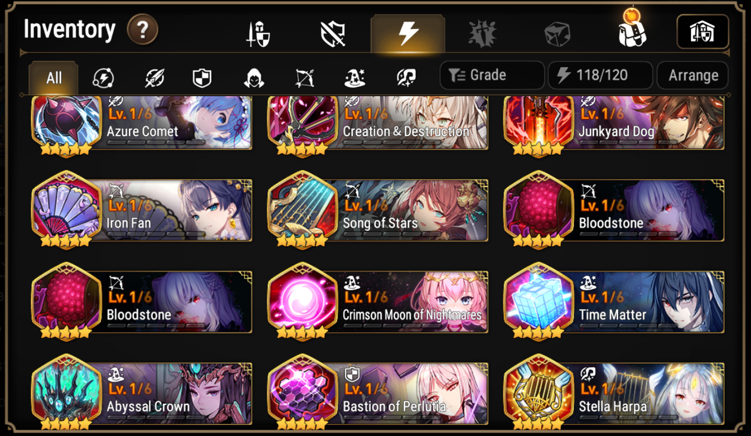
Task: Filter artifacts by hooded Thief class icon
Action: pos(254,78)
